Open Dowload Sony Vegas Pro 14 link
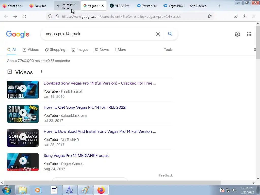Screen dimensions: 260x195 click(x=100, y=83)
